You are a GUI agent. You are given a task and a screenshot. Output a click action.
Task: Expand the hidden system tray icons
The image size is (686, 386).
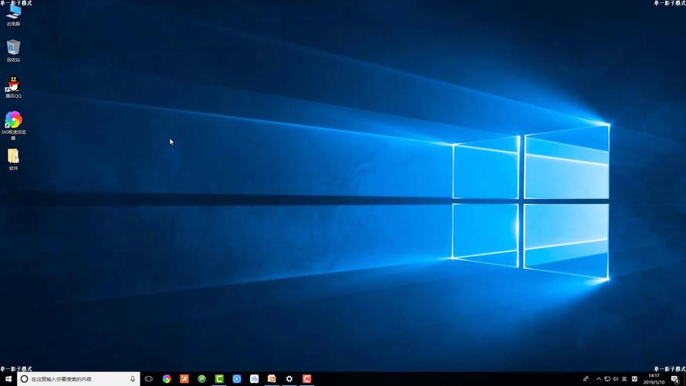pos(597,379)
